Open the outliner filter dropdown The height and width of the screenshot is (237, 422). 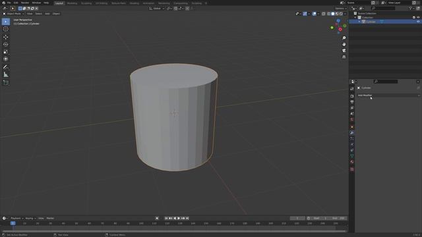click(411, 9)
